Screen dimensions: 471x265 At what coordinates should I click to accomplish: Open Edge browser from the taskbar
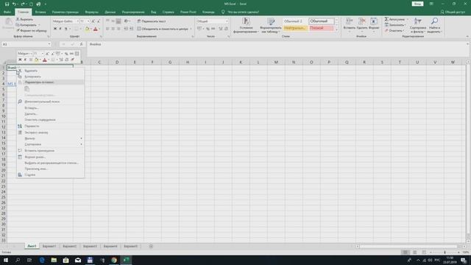[42, 260]
